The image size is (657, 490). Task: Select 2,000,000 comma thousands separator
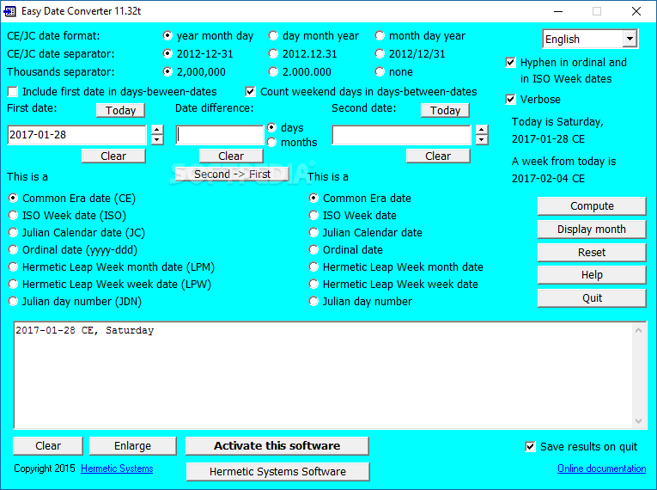coord(167,72)
